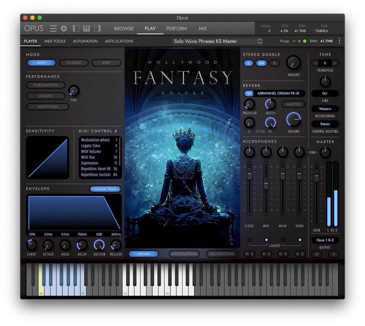Image resolution: width=365 pixels, height=326 pixels.
Task: Click the ARTICULATIONS button below the artwork
Action: tap(184, 254)
